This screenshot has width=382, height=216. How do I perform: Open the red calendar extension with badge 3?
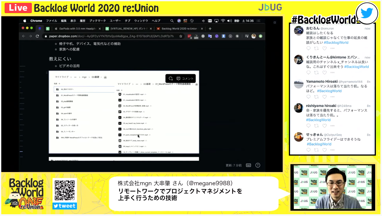189,36
